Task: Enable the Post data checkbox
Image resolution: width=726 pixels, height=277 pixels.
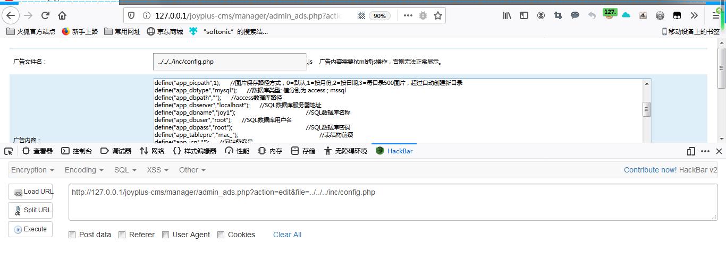Action: [72, 235]
